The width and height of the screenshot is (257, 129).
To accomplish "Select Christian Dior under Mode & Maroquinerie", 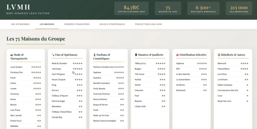I will (26, 73).
